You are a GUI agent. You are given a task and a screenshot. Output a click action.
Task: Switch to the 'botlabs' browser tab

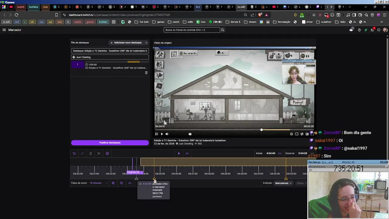click(33, 7)
